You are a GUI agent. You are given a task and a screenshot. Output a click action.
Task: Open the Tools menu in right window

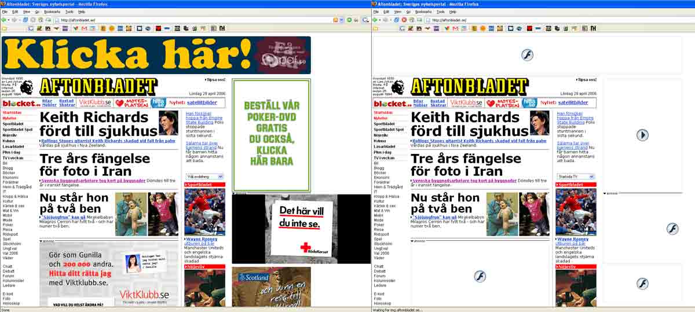coord(441,12)
